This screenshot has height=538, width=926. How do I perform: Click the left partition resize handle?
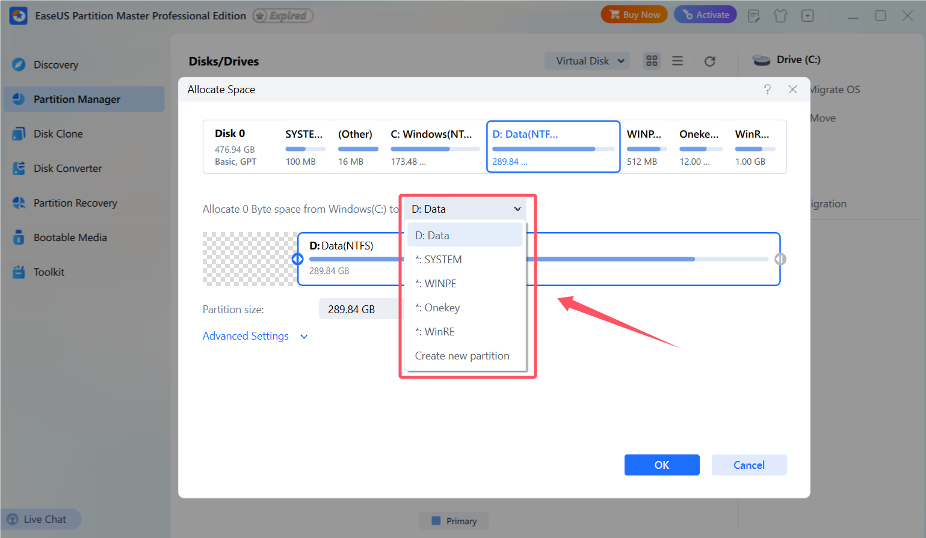pos(298,259)
